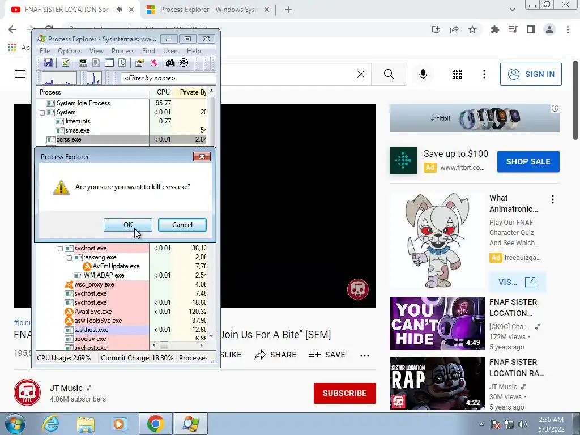Click the share page icon in address bar
580x435 pixels.
tap(454, 29)
